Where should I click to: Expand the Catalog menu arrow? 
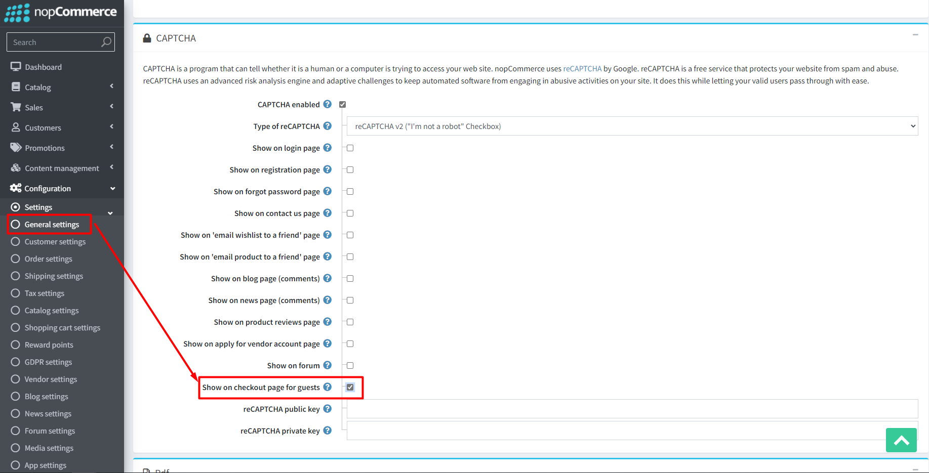coord(112,86)
